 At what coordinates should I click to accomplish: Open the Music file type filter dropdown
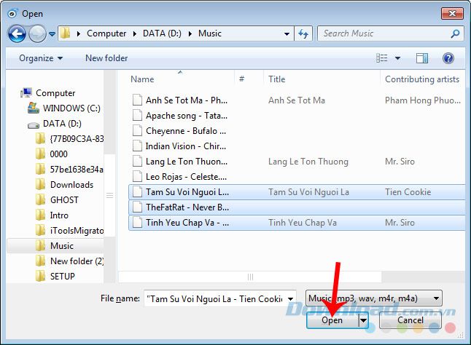point(374,298)
